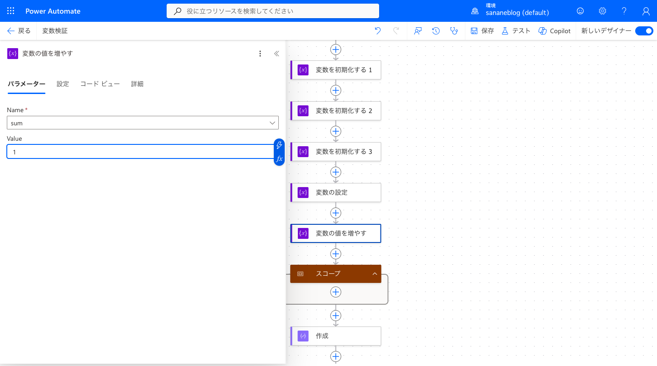Click the redo arrow icon
657x366 pixels.
pyautogui.click(x=396, y=31)
